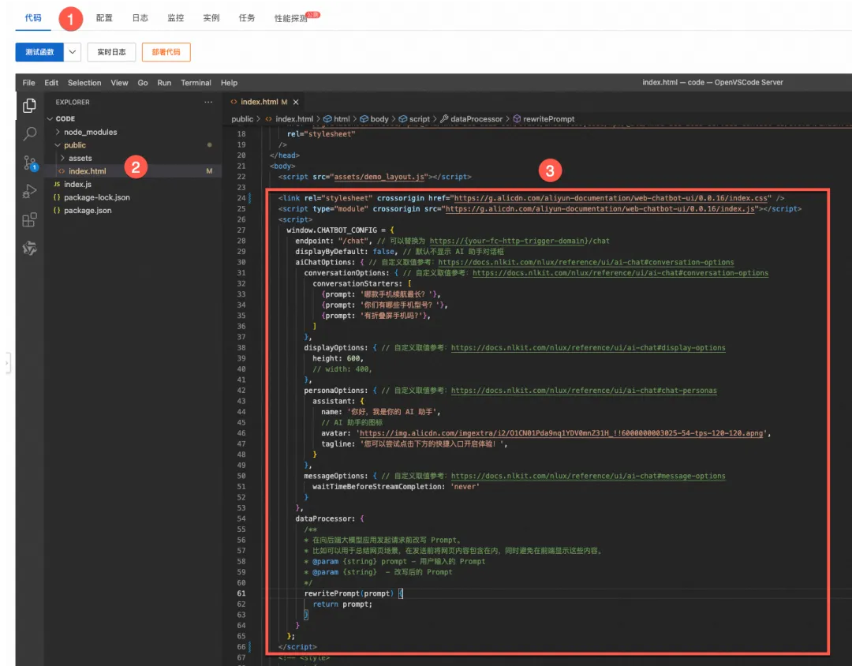Click the 部署代码 button
Image resolution: width=852 pixels, height=666 pixels.
coord(166,52)
